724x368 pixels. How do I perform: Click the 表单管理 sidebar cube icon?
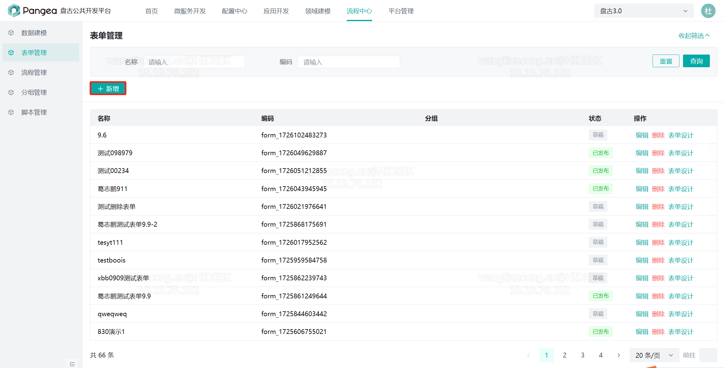pyautogui.click(x=11, y=53)
